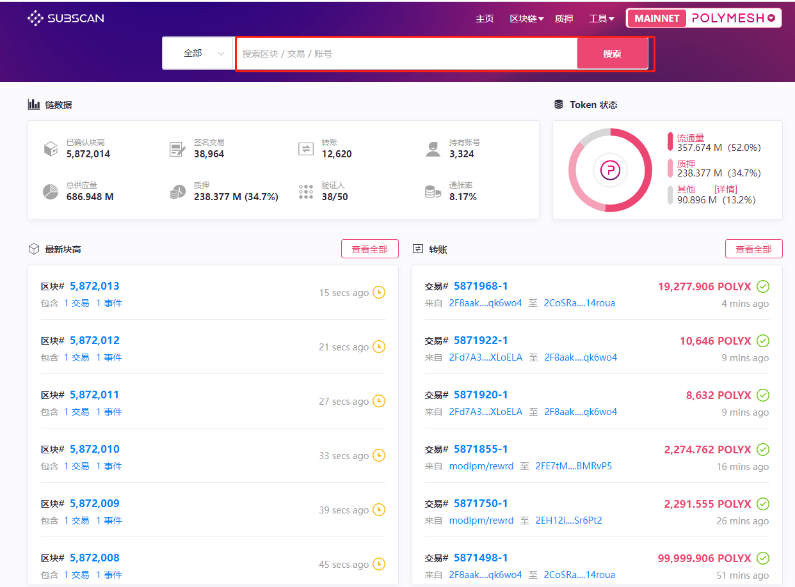The width and height of the screenshot is (795, 587).
Task: Expand the 工具 tools dropdown menu
Action: 601,19
